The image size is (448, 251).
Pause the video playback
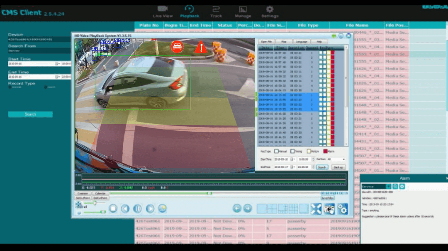tap(137, 209)
